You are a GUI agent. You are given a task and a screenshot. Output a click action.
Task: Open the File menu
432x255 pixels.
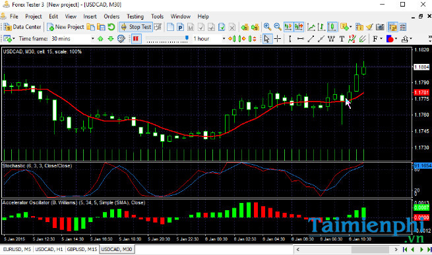coord(14,16)
